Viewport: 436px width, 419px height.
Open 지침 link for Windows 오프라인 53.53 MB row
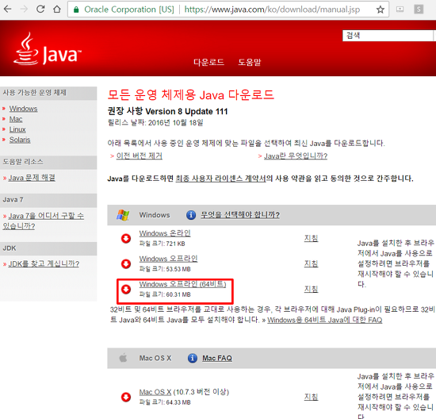click(312, 263)
